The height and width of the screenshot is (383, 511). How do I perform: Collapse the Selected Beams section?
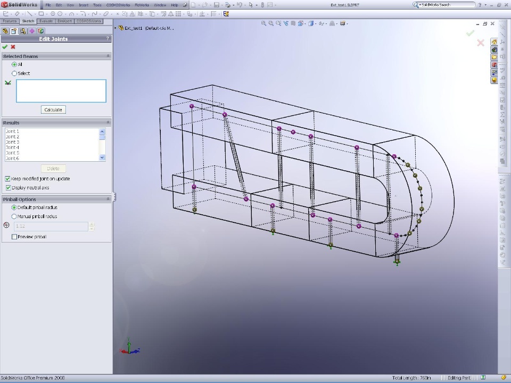(108, 56)
